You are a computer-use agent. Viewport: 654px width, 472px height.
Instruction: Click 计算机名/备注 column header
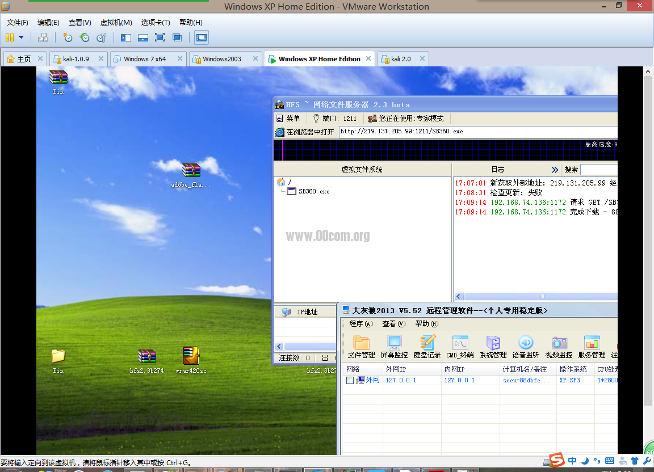[528, 369]
